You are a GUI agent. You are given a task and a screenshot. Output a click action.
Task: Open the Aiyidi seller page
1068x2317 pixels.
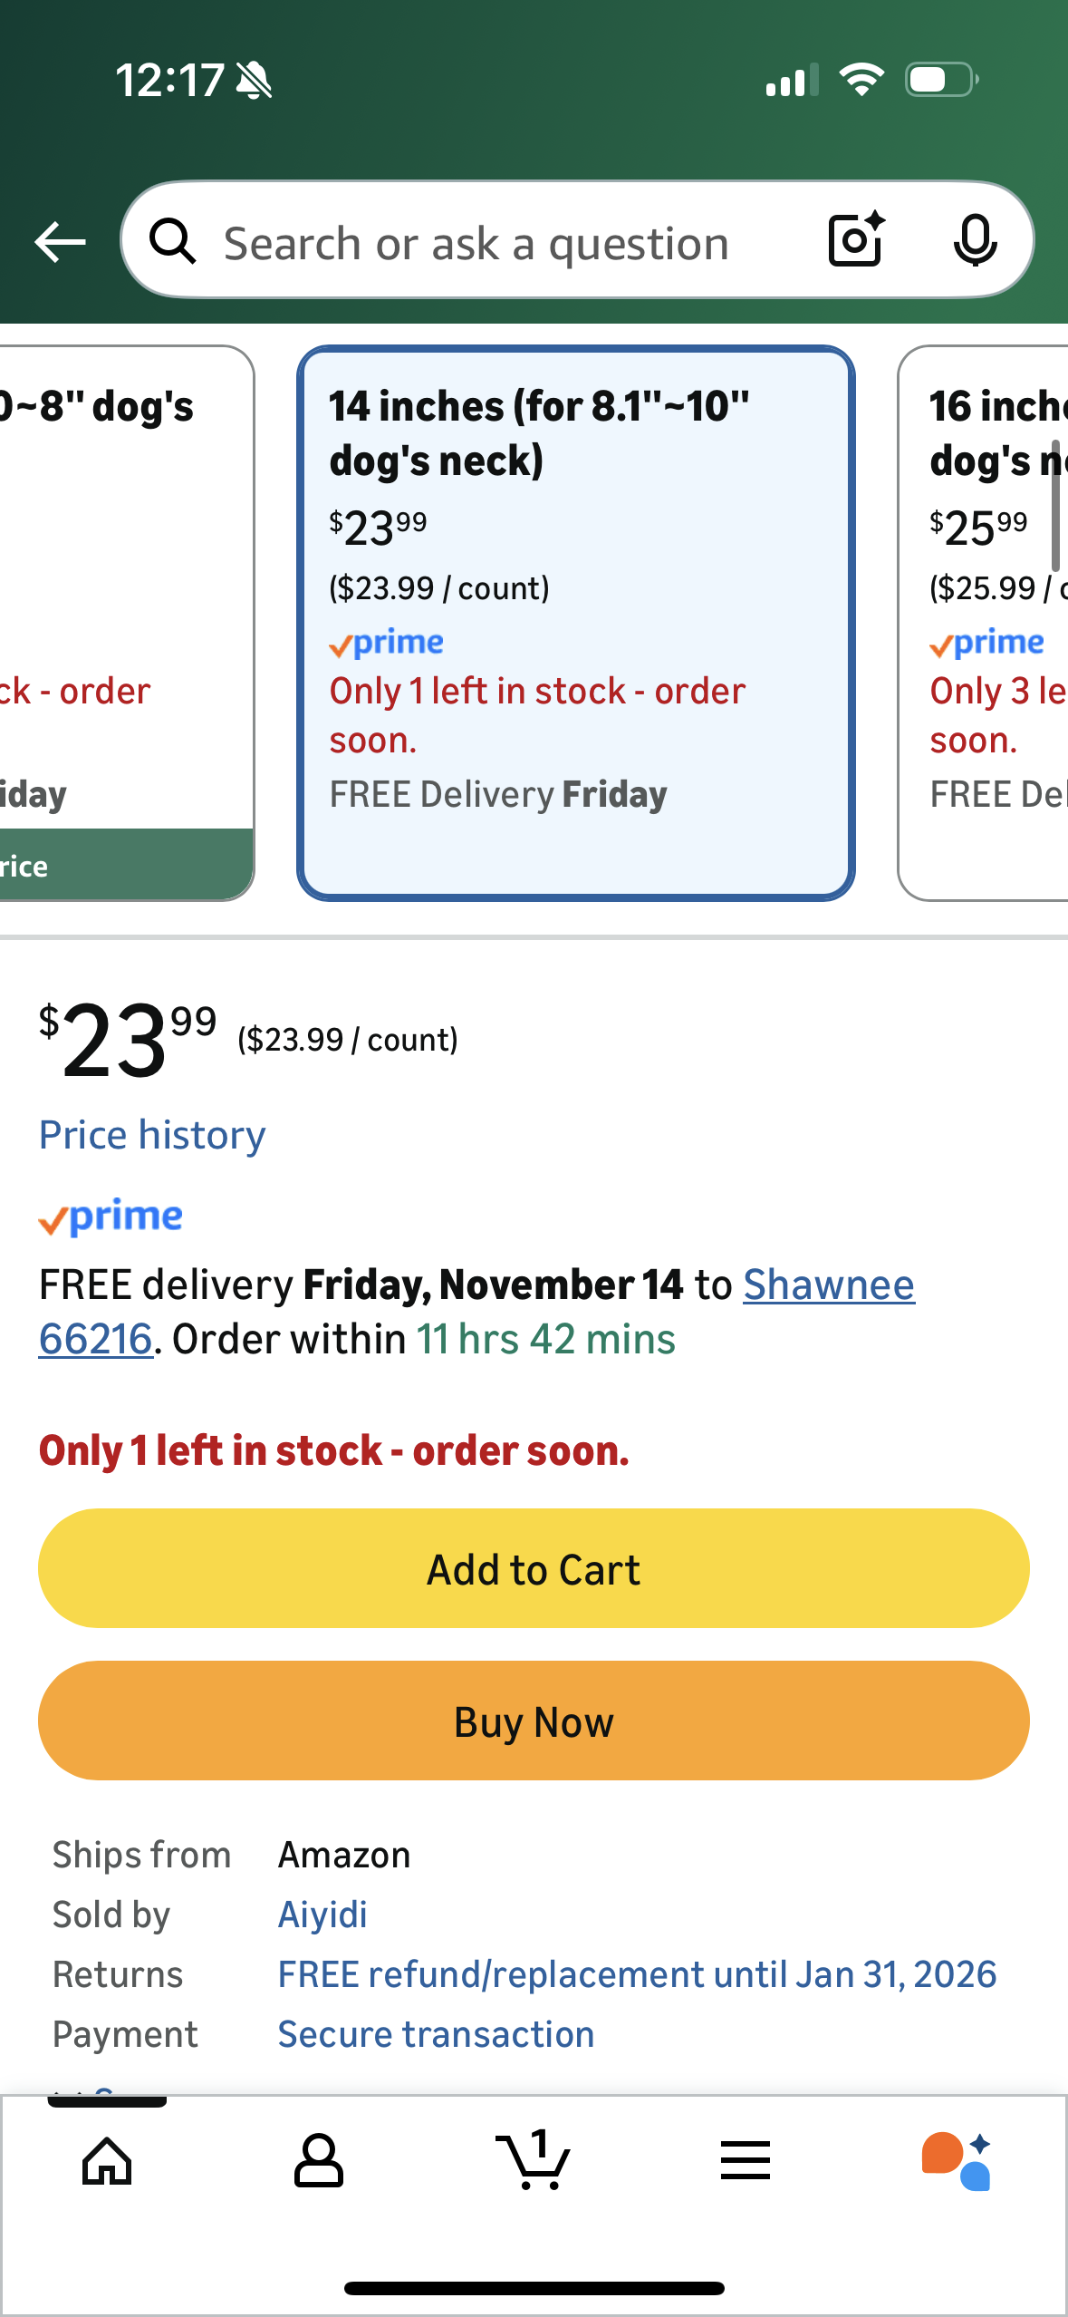coord(322,1915)
